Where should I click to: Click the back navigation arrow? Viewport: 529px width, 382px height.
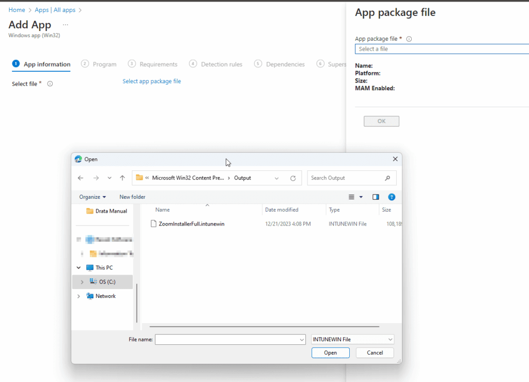81,178
